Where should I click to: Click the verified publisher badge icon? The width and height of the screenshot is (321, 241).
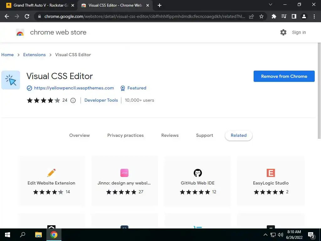point(29,88)
